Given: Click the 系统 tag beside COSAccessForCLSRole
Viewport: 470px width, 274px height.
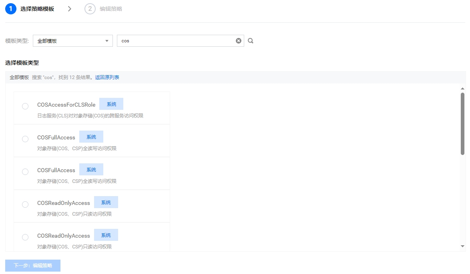Looking at the screenshot, I should point(111,104).
